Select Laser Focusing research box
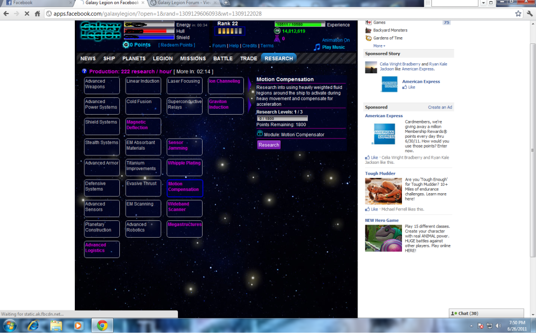536x335 pixels. tap(184, 85)
